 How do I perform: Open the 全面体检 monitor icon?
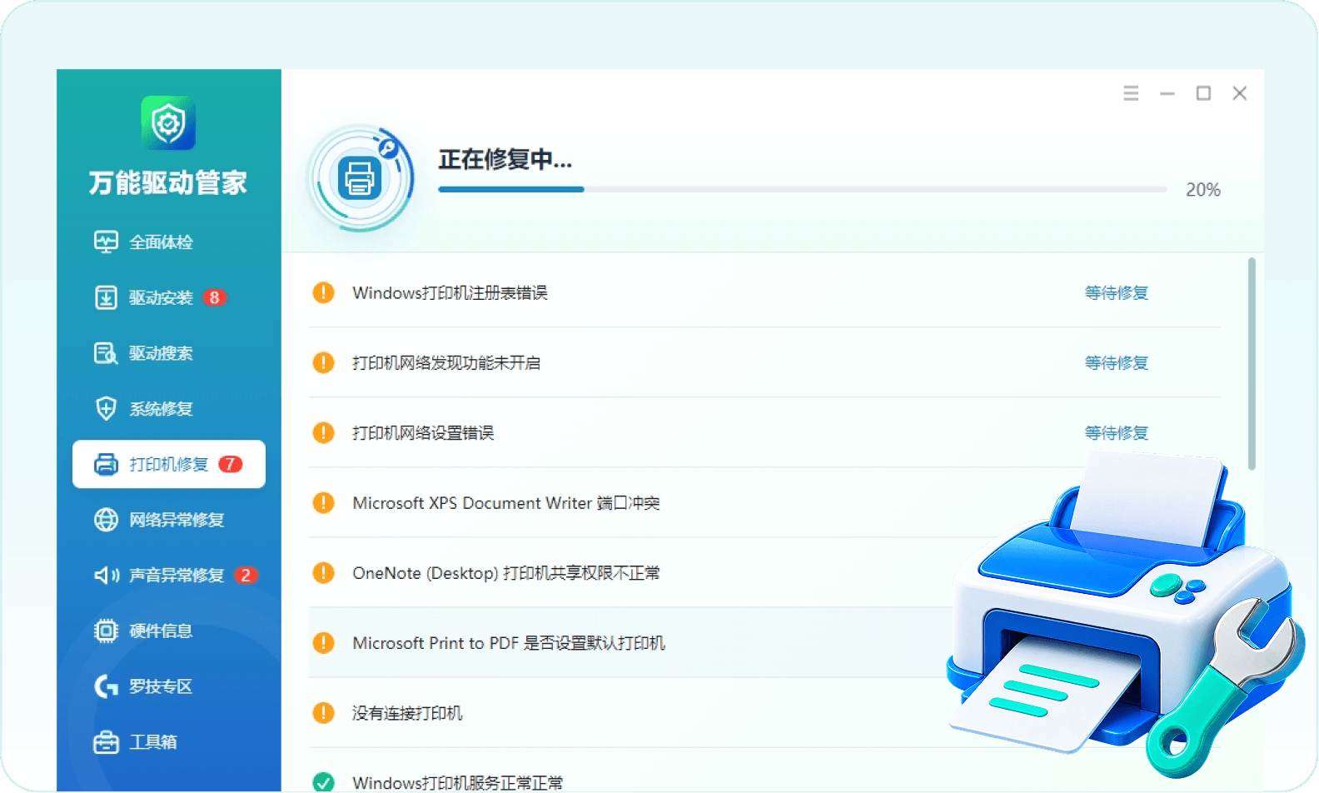click(106, 242)
